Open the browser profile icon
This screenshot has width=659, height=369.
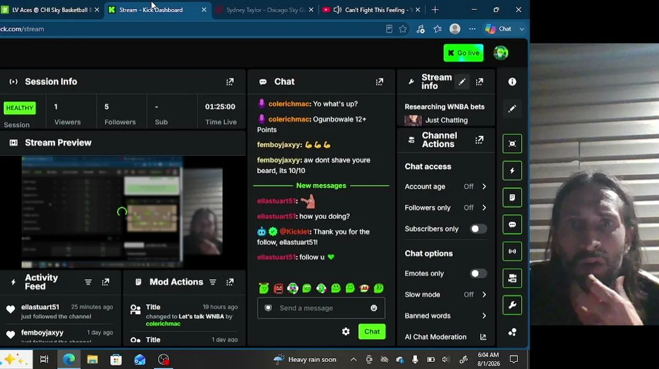(455, 29)
